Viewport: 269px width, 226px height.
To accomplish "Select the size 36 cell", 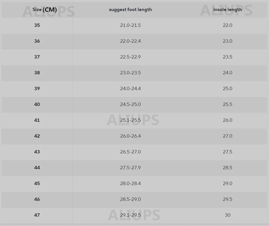I will coord(37,41).
